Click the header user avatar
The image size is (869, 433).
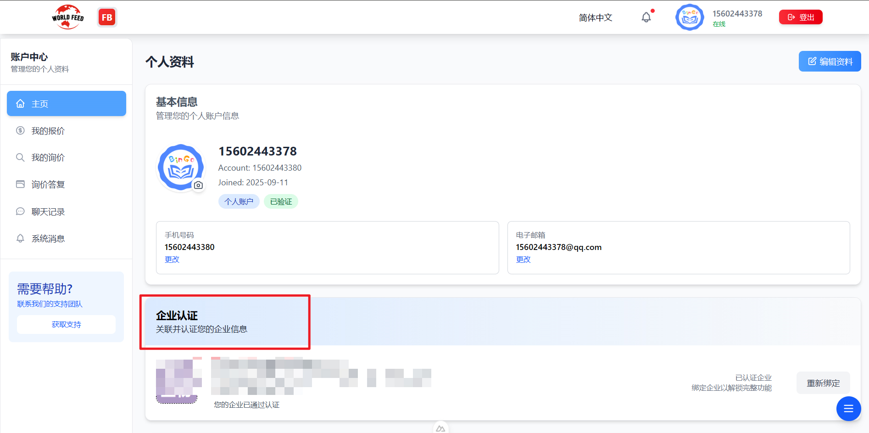689,17
